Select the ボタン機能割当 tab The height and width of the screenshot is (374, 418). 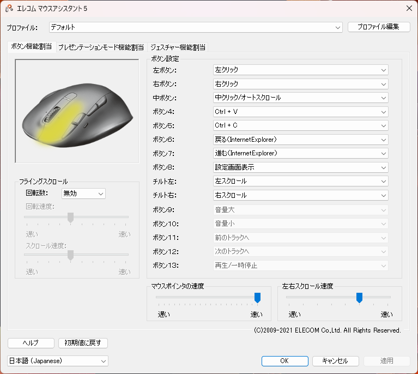[x=32, y=47]
